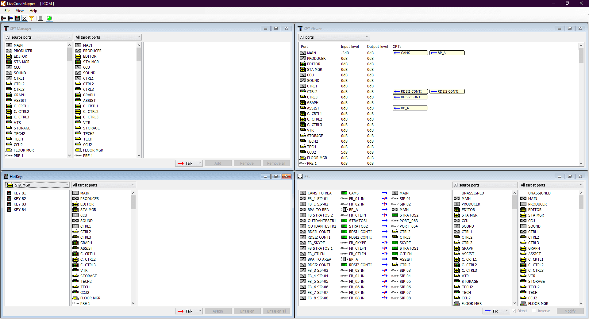Image resolution: width=589 pixels, height=319 pixels.
Task: Open All ports dropdown in XPT Viewer
Action: pyautogui.click(x=334, y=37)
